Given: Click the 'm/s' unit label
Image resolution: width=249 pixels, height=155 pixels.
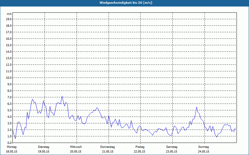Looking at the screenshot, I should click(9, 14).
